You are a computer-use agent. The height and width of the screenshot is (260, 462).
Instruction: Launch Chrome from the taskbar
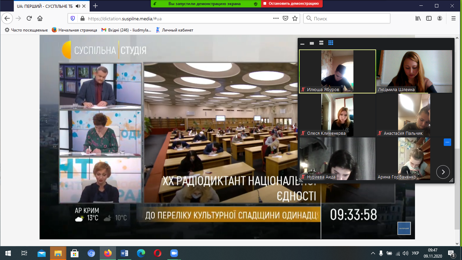(x=91, y=253)
